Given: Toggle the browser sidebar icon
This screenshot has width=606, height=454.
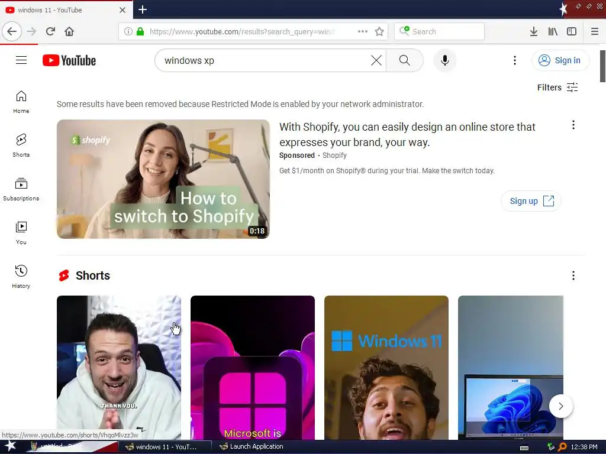Looking at the screenshot, I should tap(572, 32).
